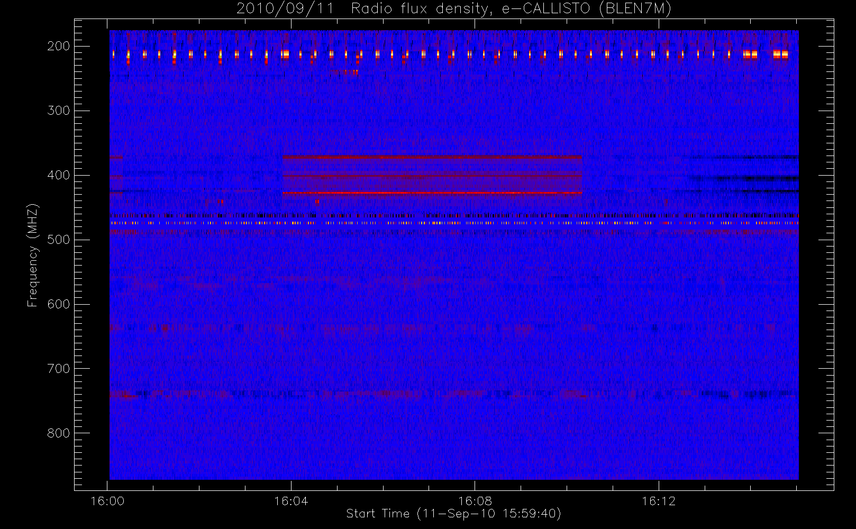Click the 700 frequency tick label
Image resolution: width=856 pixels, height=529 pixels.
pos(59,369)
